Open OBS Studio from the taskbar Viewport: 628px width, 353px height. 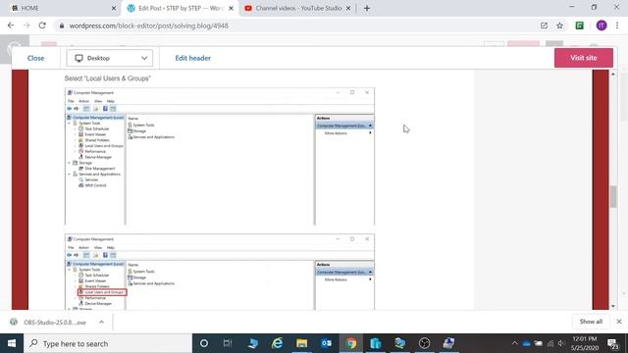pyautogui.click(x=425, y=343)
